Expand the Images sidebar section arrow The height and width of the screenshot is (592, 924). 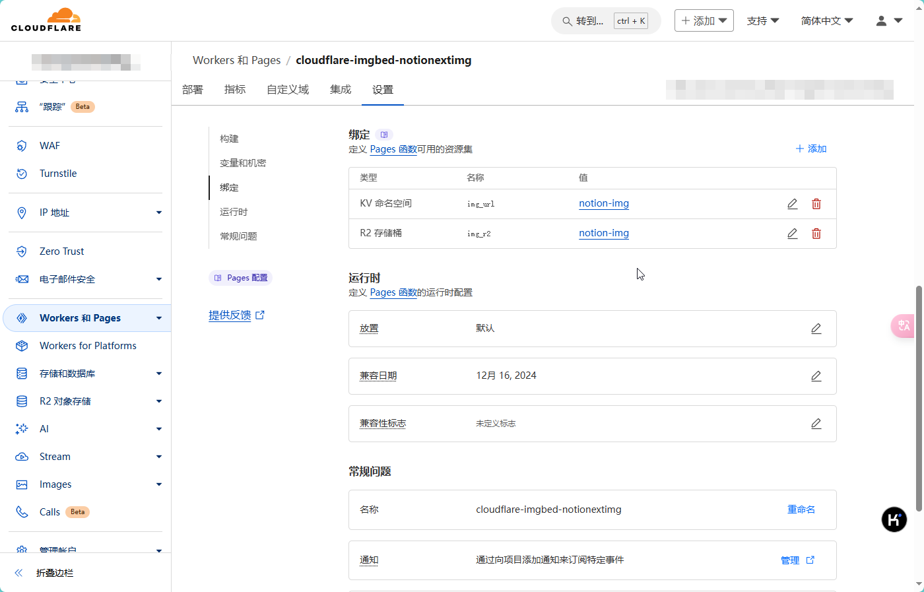click(x=159, y=484)
